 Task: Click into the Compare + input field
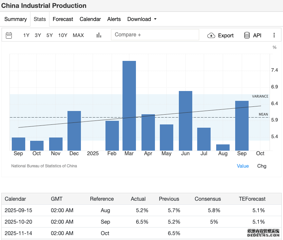[155, 35]
